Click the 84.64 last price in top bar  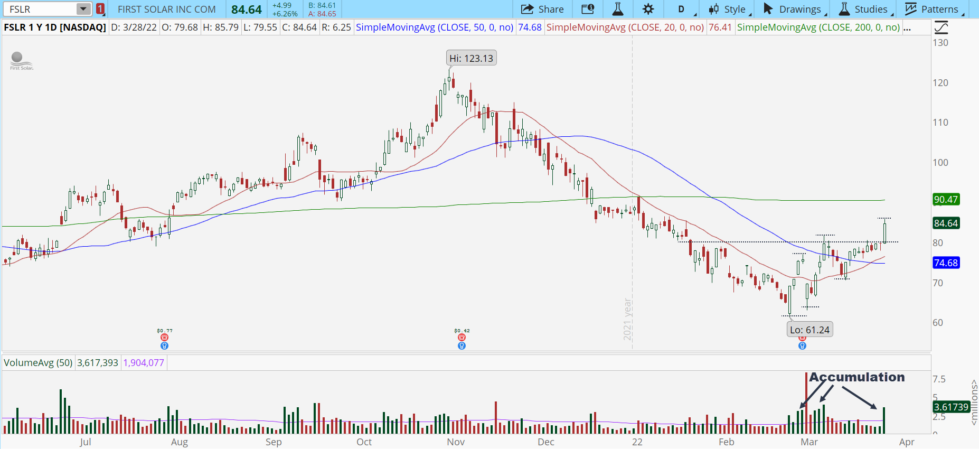[247, 10]
